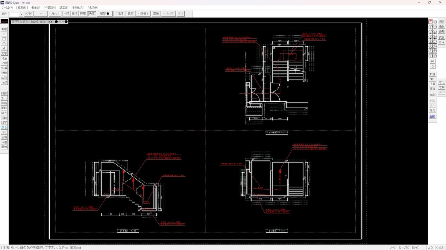This screenshot has width=446, height=250.
Task: Select the 点 point tool
Action: tap(4, 48)
